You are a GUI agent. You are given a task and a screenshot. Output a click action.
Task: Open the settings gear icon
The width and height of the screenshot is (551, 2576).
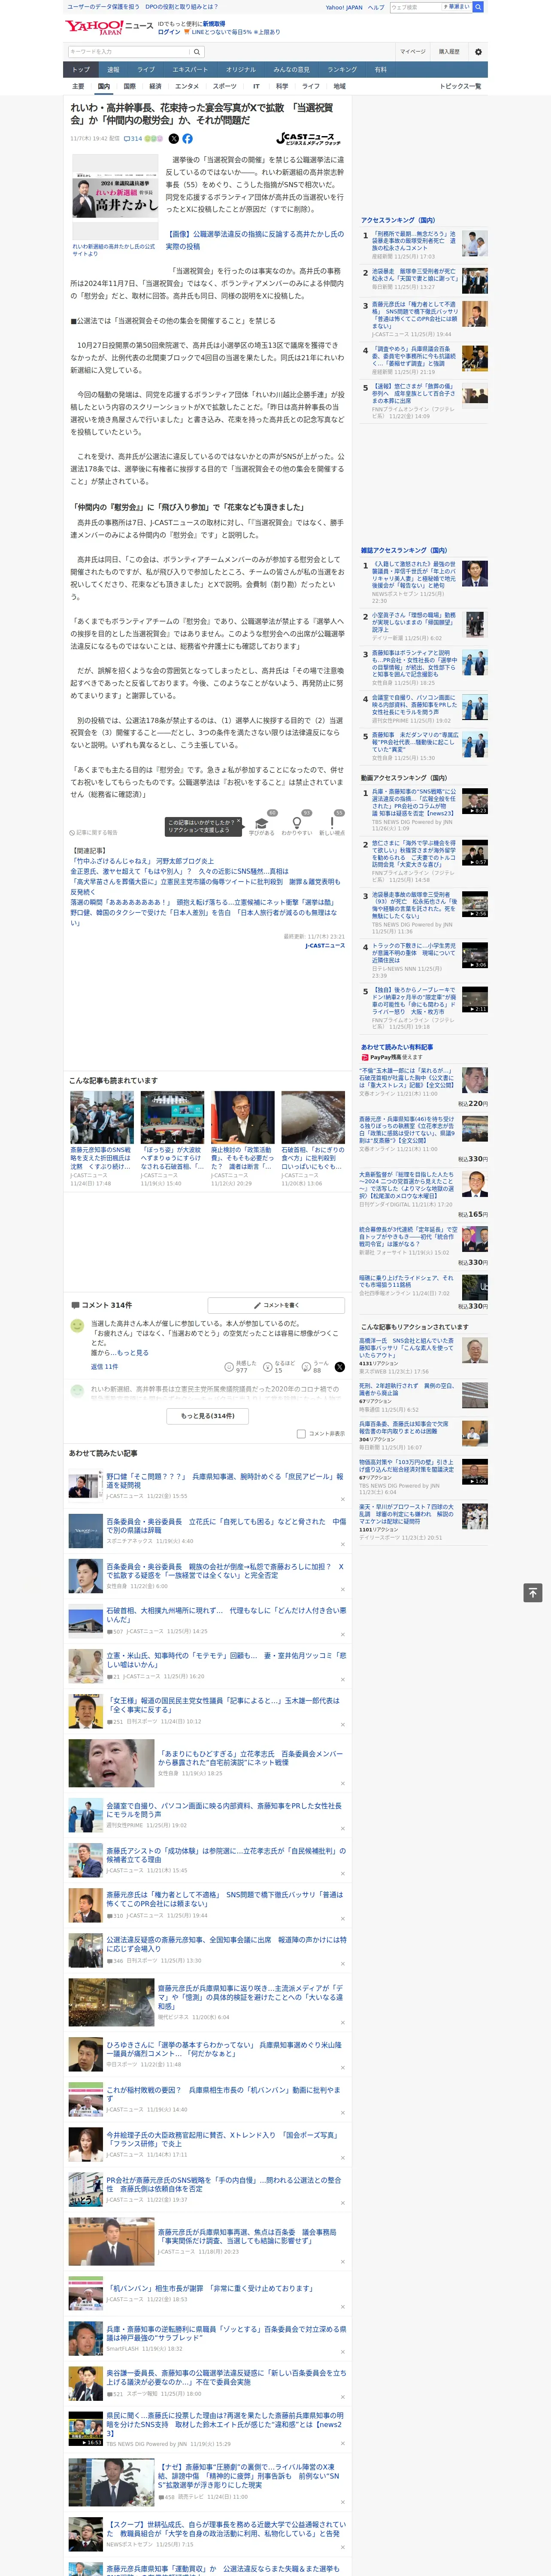477,51
